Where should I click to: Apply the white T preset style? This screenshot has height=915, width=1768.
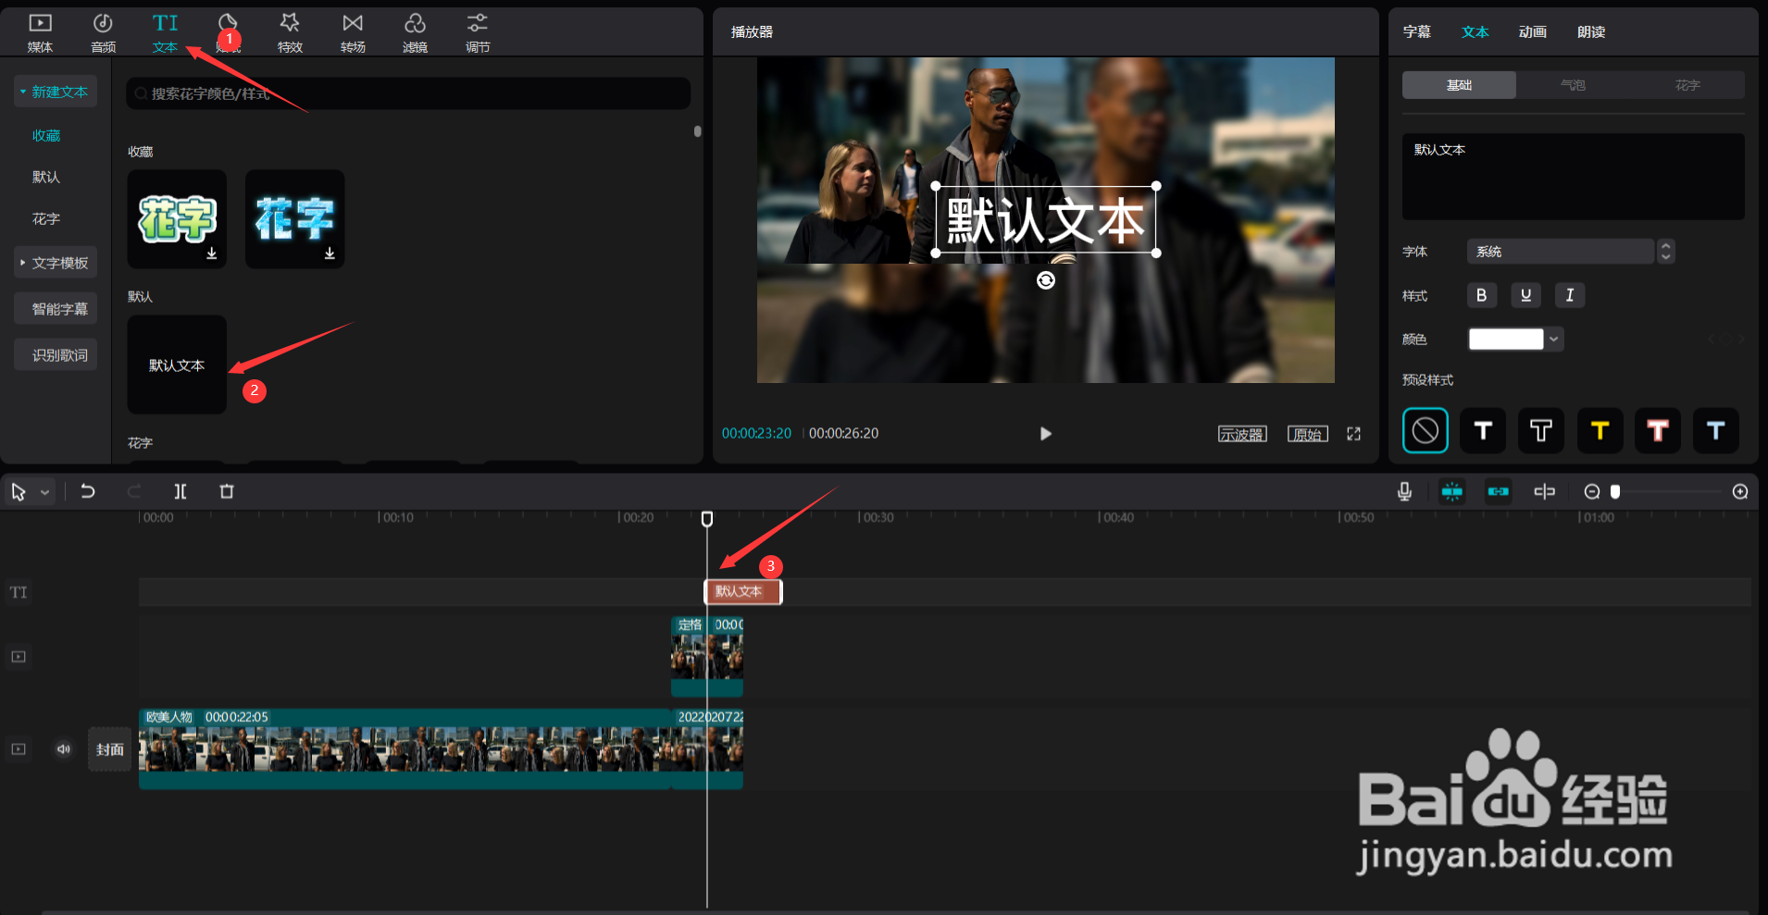coord(1483,430)
